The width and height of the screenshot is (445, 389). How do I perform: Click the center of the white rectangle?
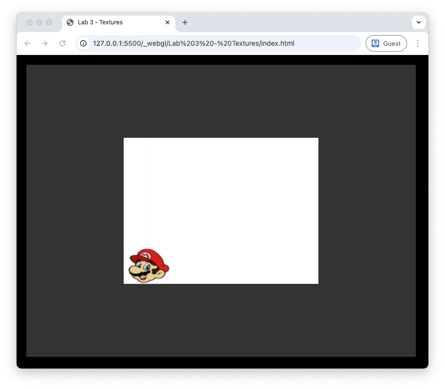click(x=221, y=210)
